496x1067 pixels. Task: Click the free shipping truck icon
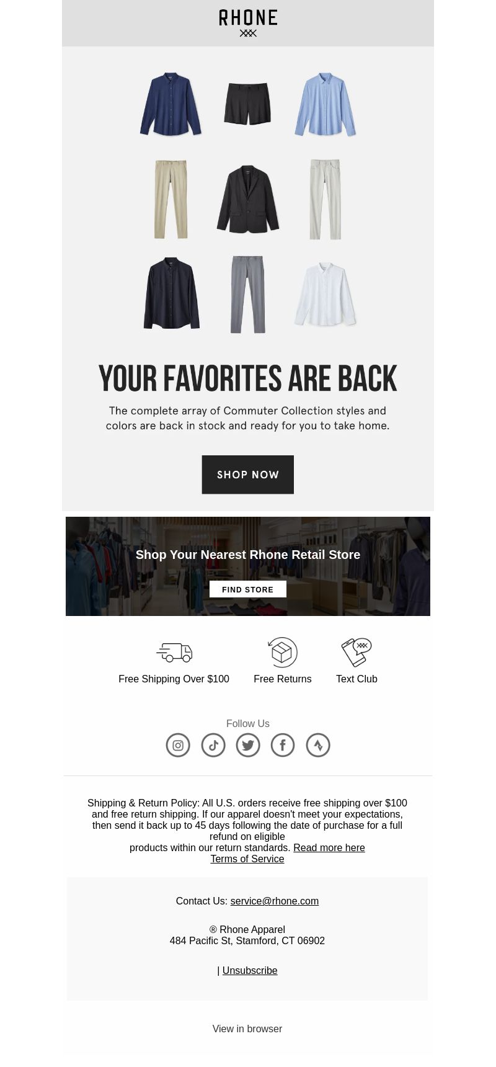click(174, 653)
